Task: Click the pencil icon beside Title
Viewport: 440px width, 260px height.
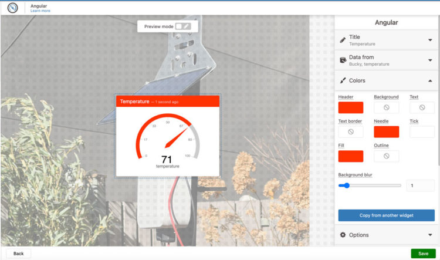Action: pos(343,40)
